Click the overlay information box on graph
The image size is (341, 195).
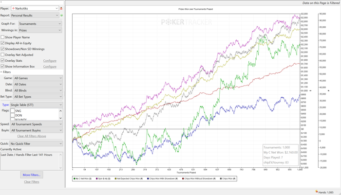280,155
